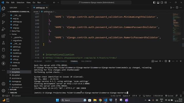The height and width of the screenshot is (103, 184).
Task: Close the settings.py editor tab
Action: tap(47, 8)
